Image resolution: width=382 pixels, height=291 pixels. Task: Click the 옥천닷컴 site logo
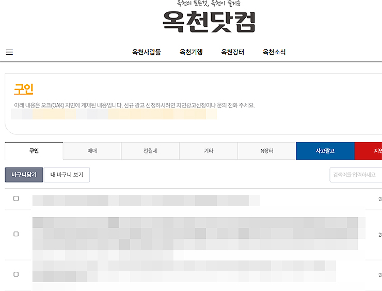(209, 22)
